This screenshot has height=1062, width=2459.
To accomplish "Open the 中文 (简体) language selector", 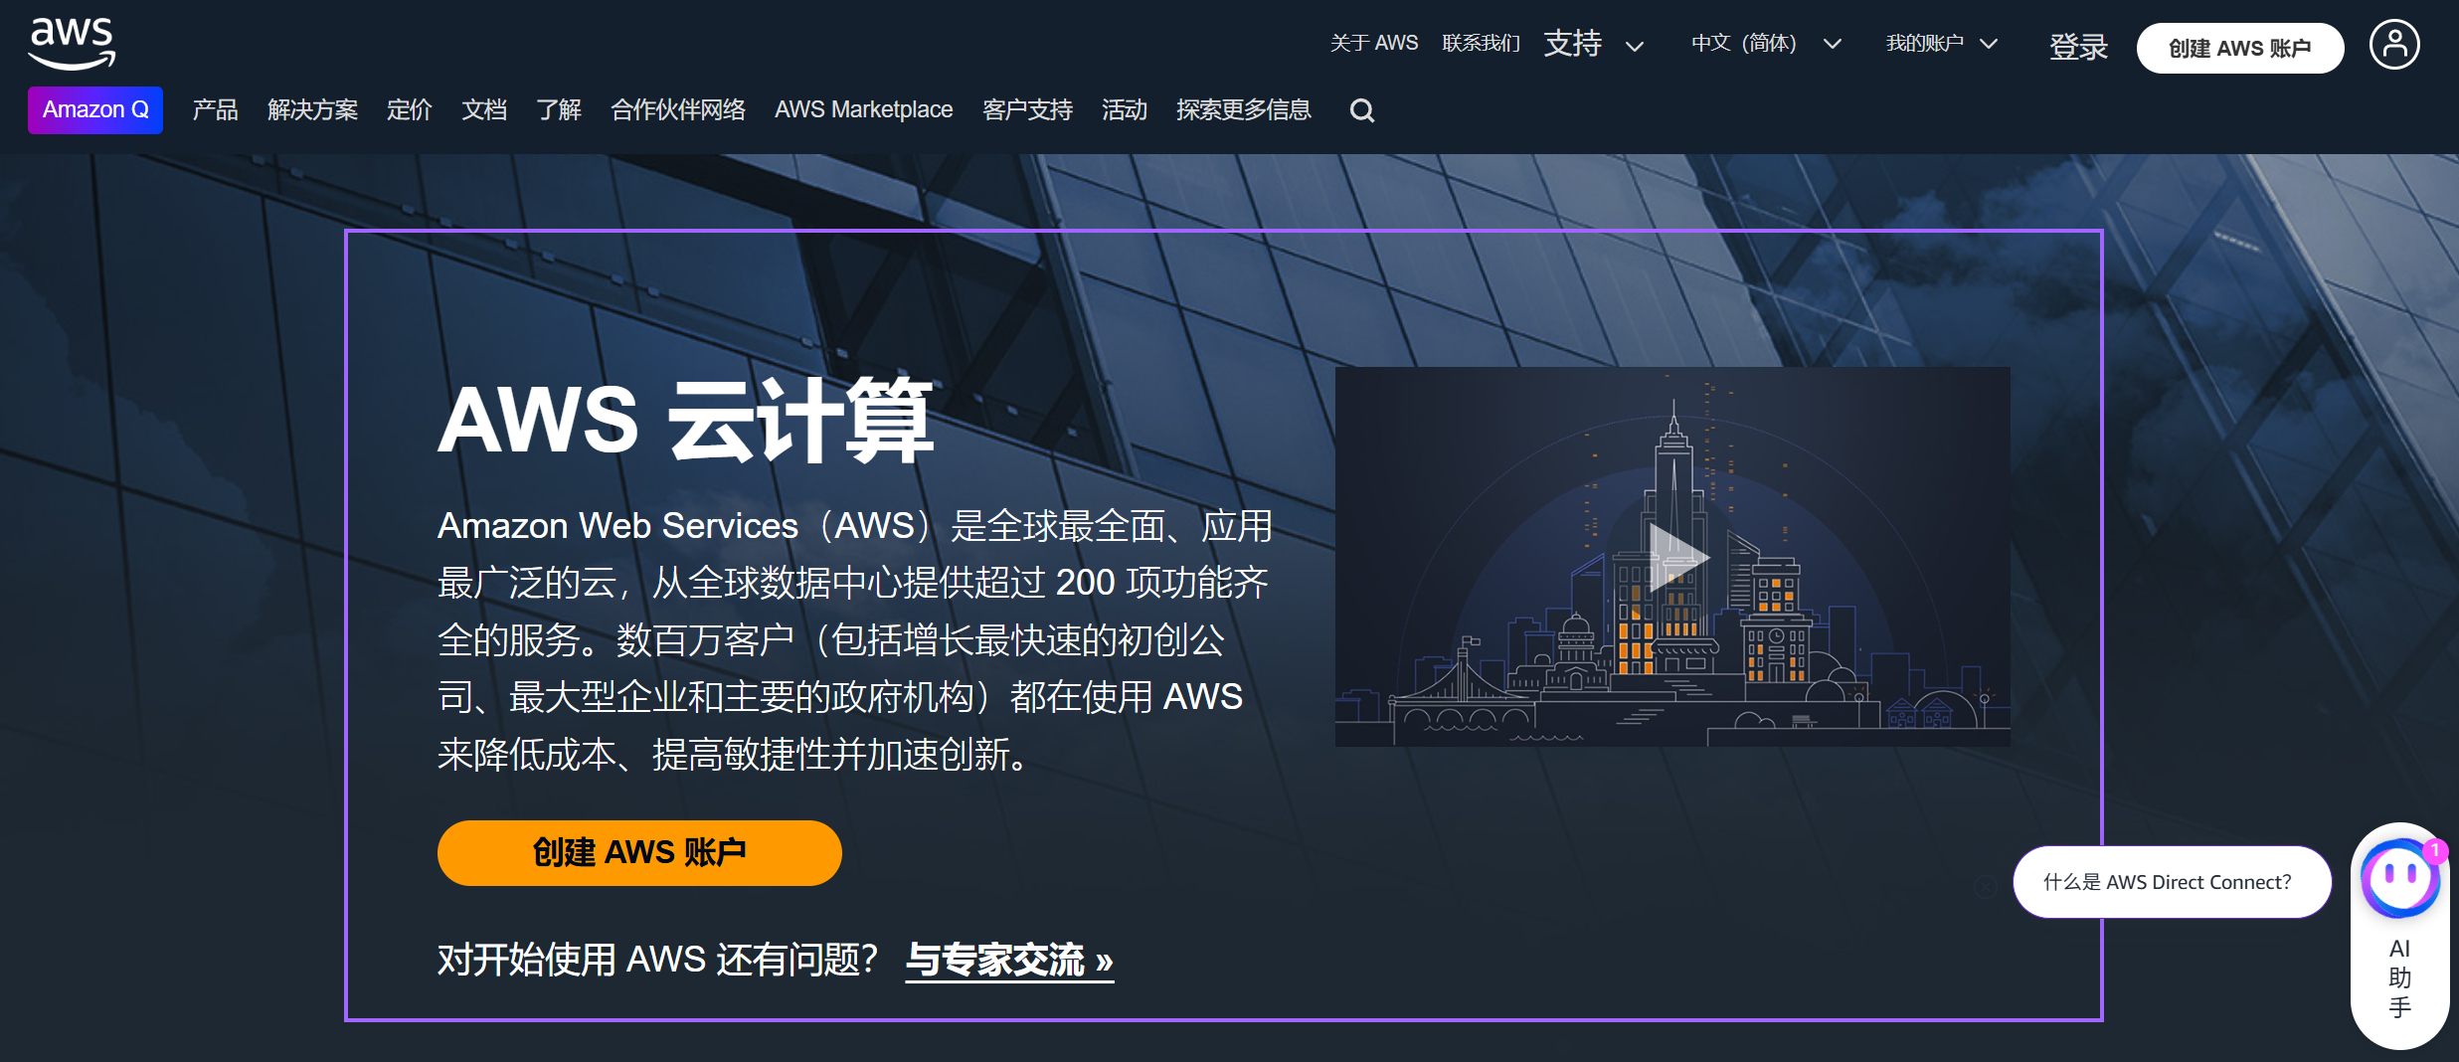I will (x=1766, y=44).
